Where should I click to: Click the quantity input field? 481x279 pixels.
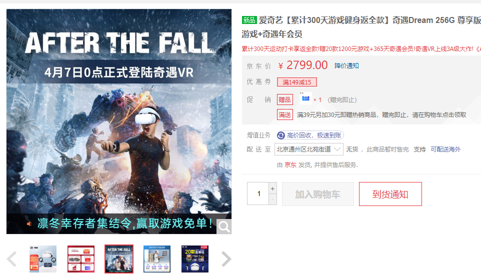point(258,193)
